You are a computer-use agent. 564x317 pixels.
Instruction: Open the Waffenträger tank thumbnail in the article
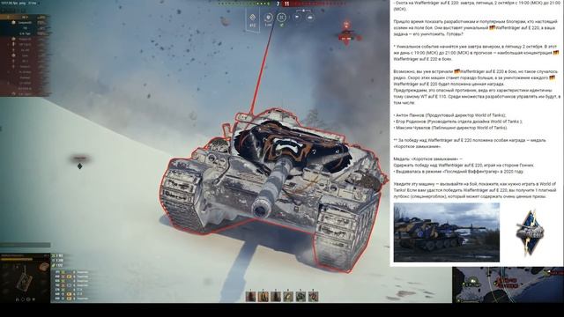447,232
